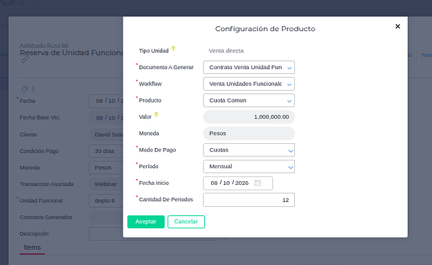Select the Items tab in background form

pyautogui.click(x=32, y=248)
